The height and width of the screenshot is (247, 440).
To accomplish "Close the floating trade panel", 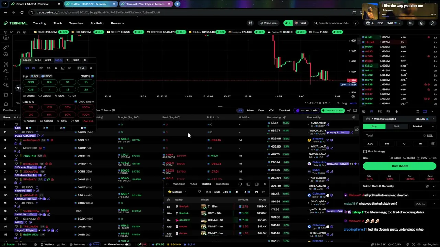I will click(x=91, y=68).
